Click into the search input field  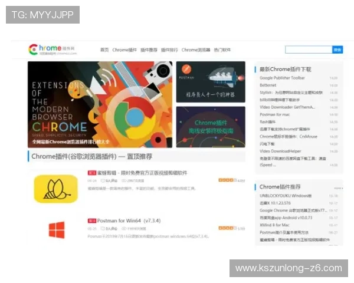pyautogui.click(x=308, y=50)
